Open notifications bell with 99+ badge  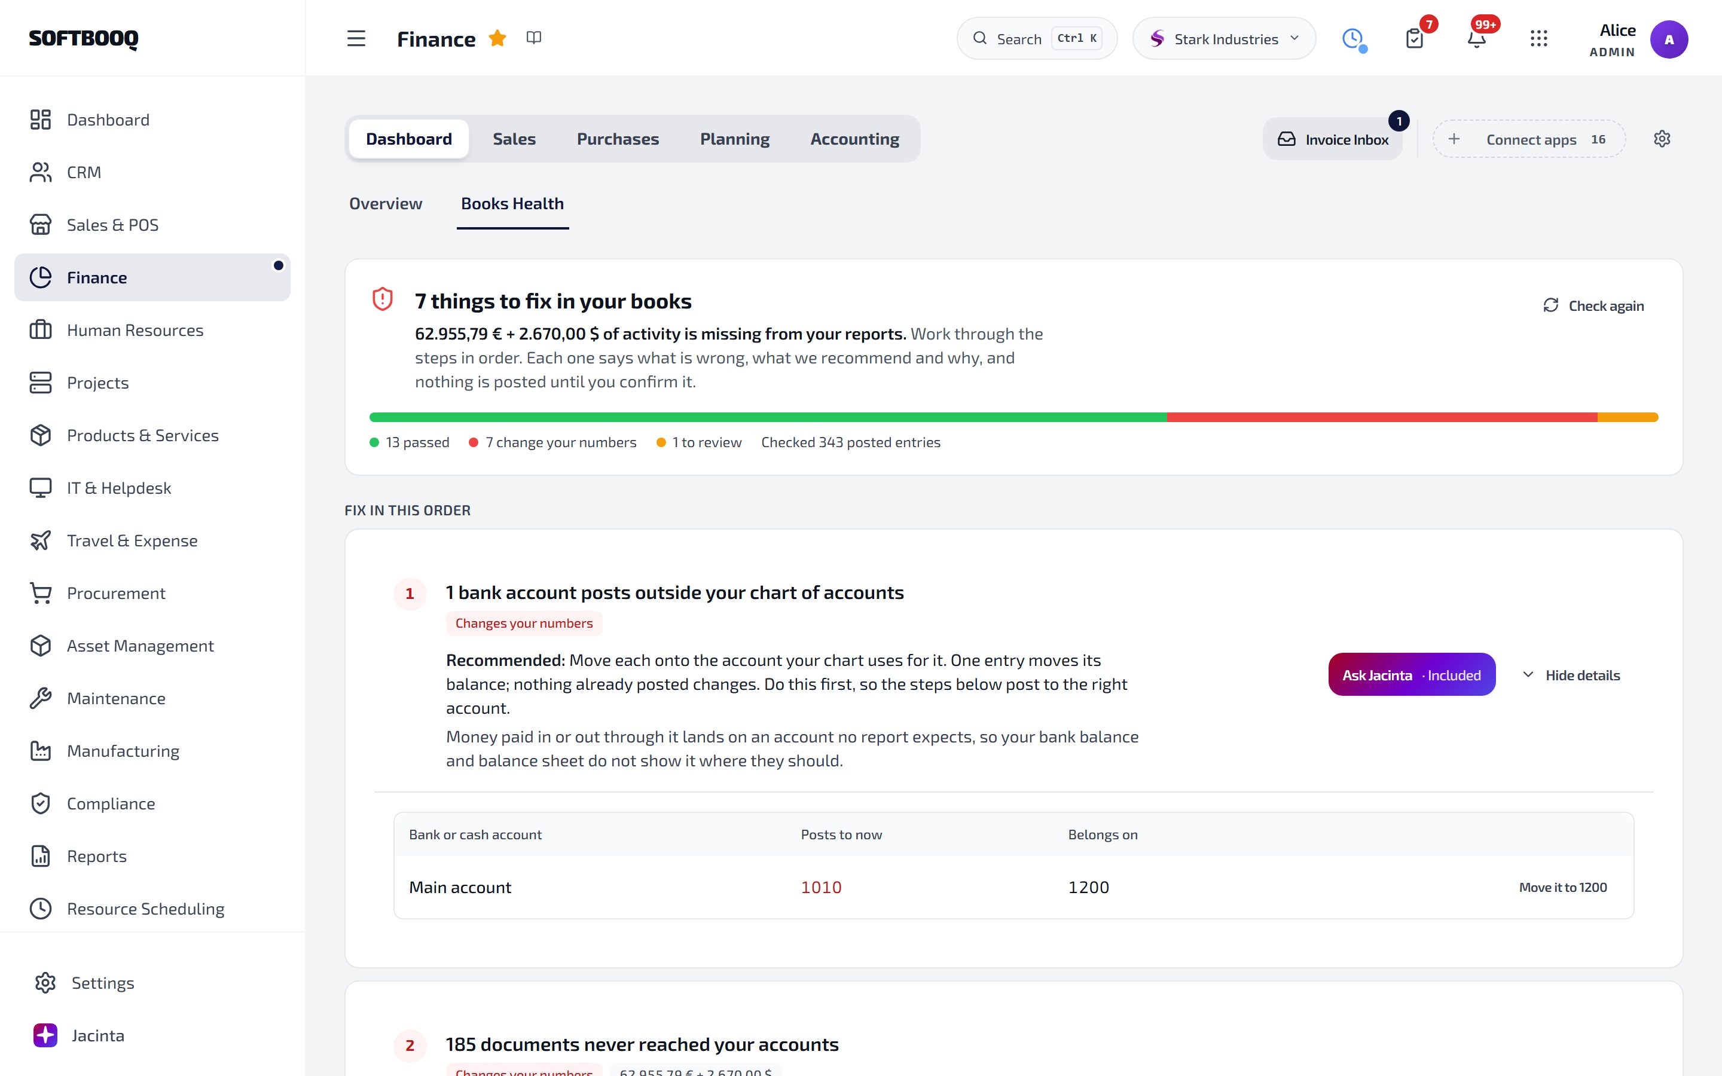[1476, 38]
